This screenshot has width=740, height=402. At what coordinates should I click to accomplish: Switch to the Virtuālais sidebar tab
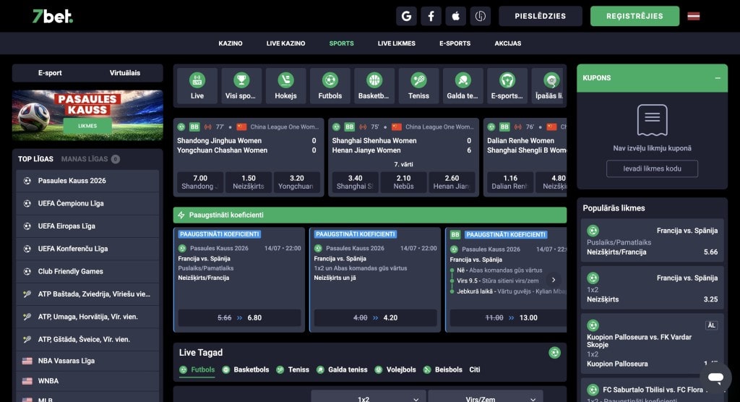pos(125,73)
